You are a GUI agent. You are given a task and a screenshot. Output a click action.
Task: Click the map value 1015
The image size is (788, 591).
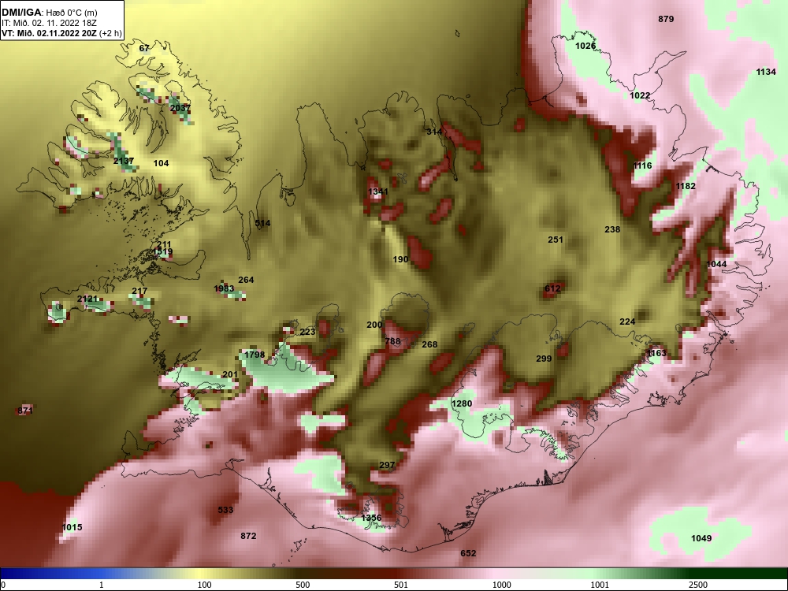(x=72, y=527)
